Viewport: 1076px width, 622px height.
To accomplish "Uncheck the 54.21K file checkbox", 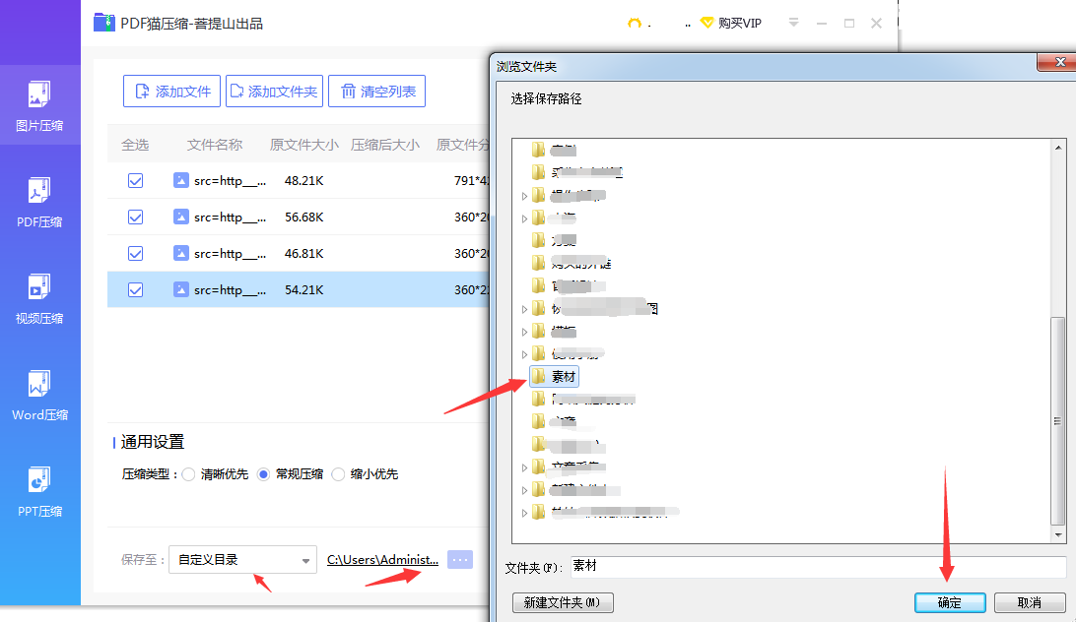I will click(x=136, y=289).
